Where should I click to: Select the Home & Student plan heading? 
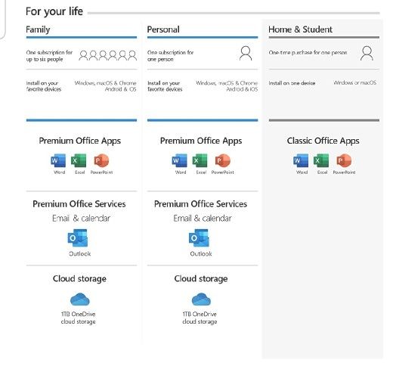300,29
